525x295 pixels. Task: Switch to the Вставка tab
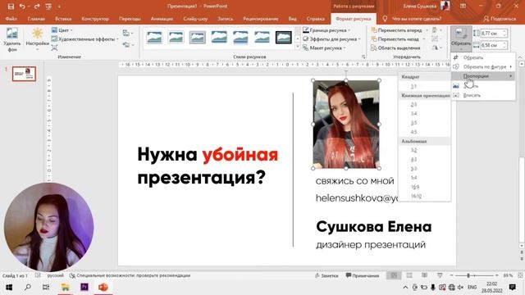(x=63, y=19)
